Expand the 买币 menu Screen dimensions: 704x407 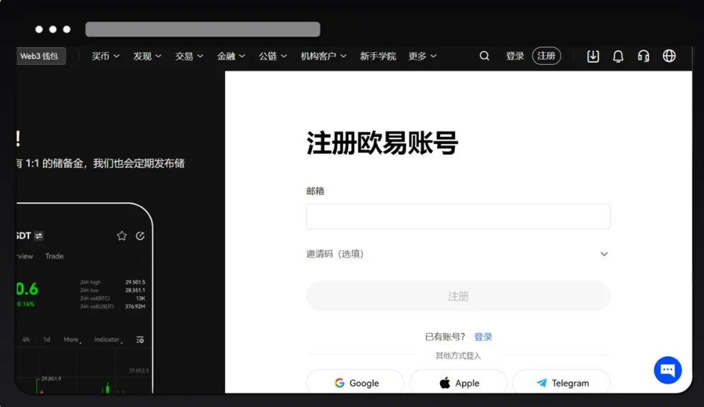tap(105, 56)
